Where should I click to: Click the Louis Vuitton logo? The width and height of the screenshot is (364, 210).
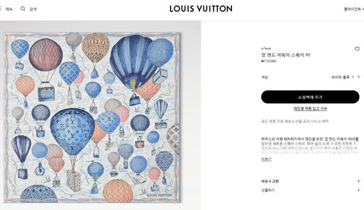click(x=201, y=9)
